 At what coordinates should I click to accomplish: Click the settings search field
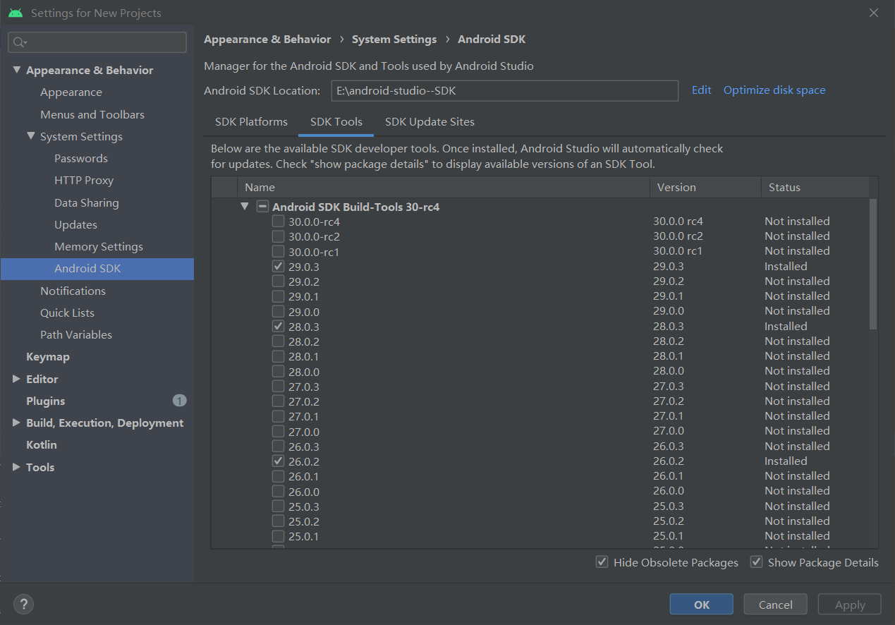coord(97,42)
